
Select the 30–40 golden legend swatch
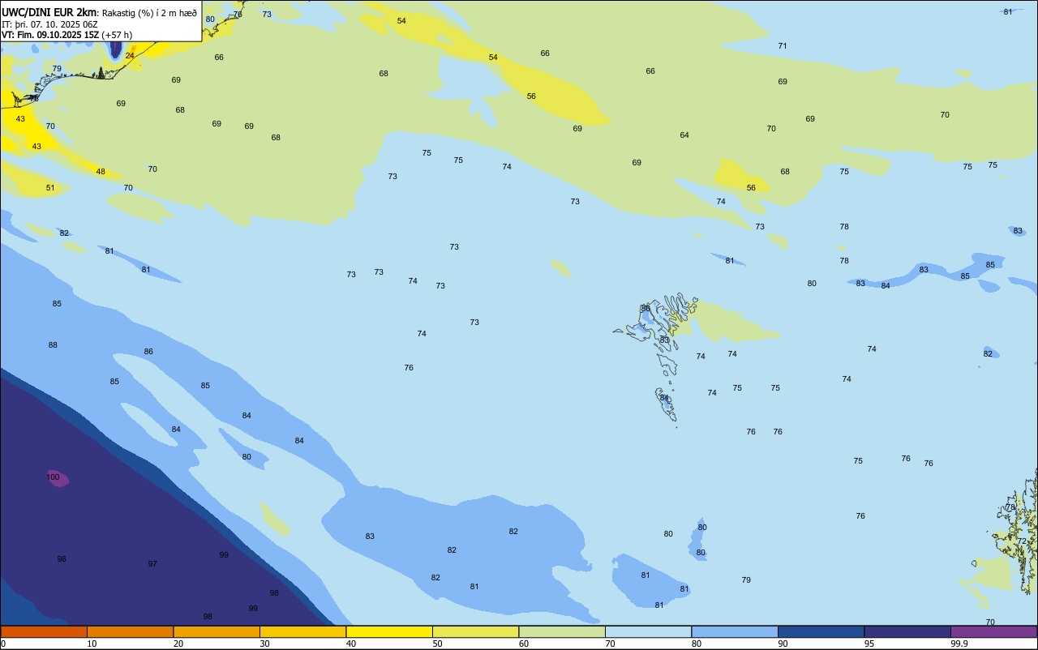click(302, 631)
